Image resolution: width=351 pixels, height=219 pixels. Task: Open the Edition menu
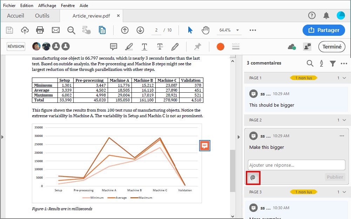pyautogui.click(x=27, y=5)
